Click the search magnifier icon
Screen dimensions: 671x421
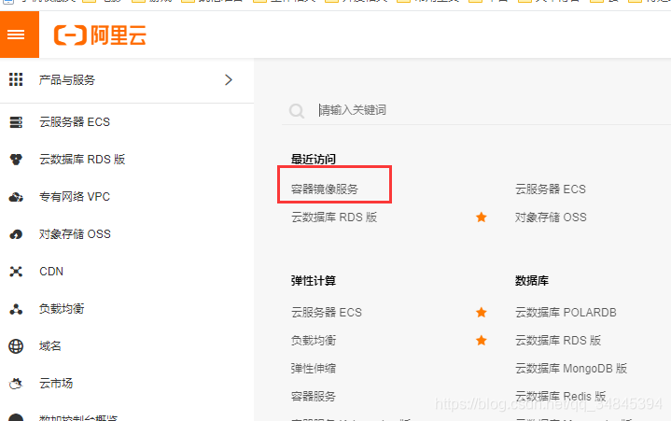(x=296, y=111)
